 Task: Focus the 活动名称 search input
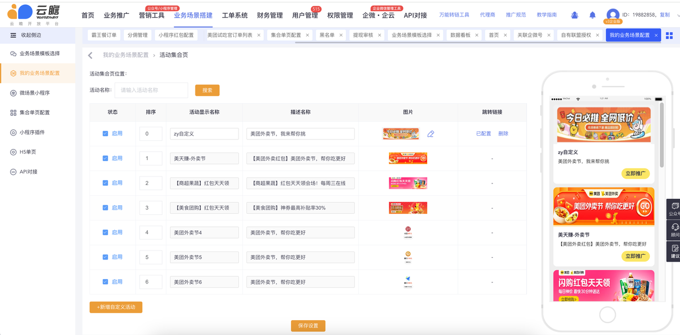[151, 90]
